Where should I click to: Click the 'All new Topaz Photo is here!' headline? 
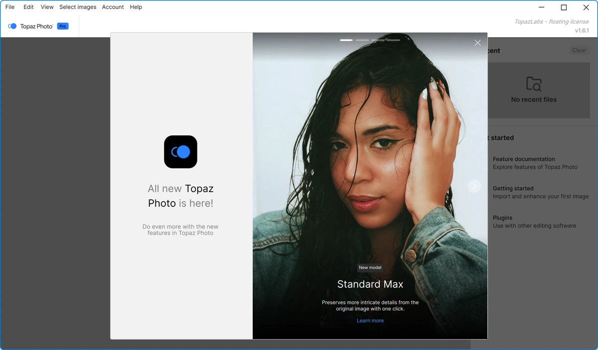(x=180, y=196)
